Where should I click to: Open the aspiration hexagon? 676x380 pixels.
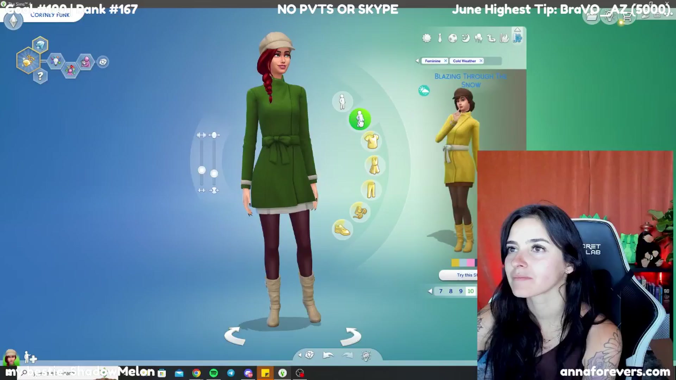(28, 61)
